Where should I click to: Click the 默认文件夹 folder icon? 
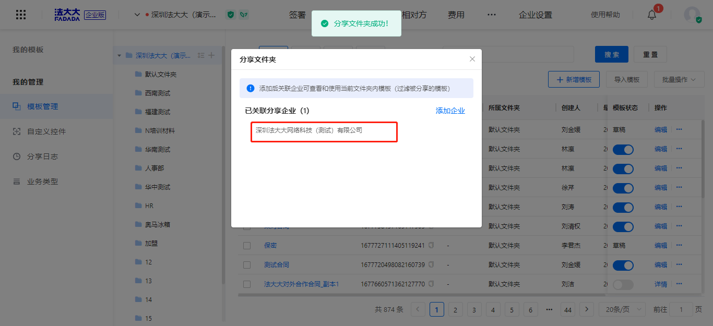[x=138, y=74]
